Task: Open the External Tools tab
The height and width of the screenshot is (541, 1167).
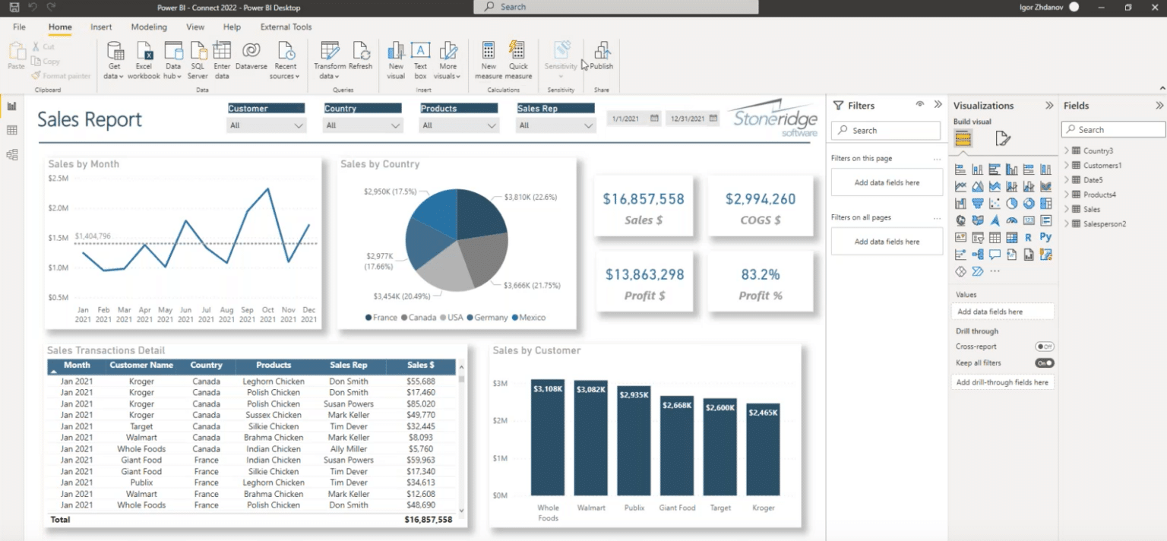Action: click(x=286, y=27)
